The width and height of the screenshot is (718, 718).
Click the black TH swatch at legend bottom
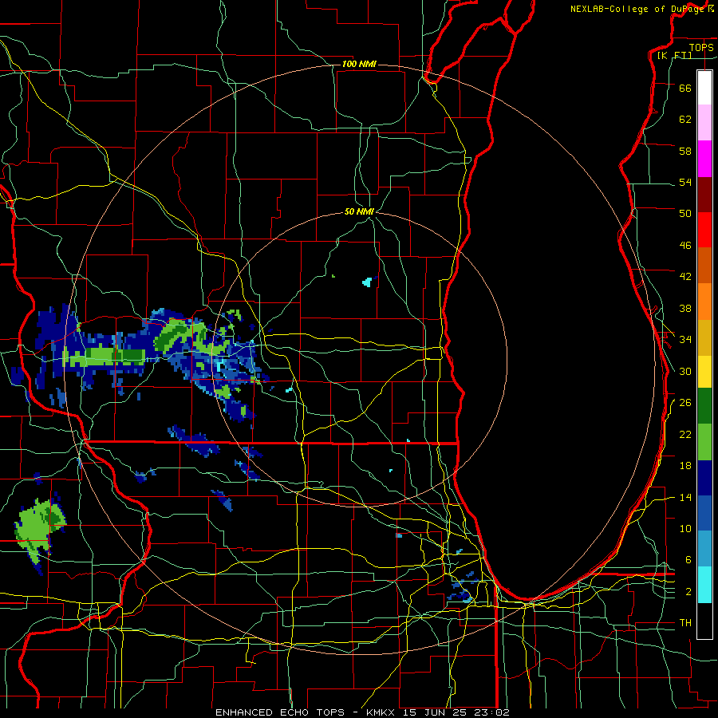(x=704, y=621)
